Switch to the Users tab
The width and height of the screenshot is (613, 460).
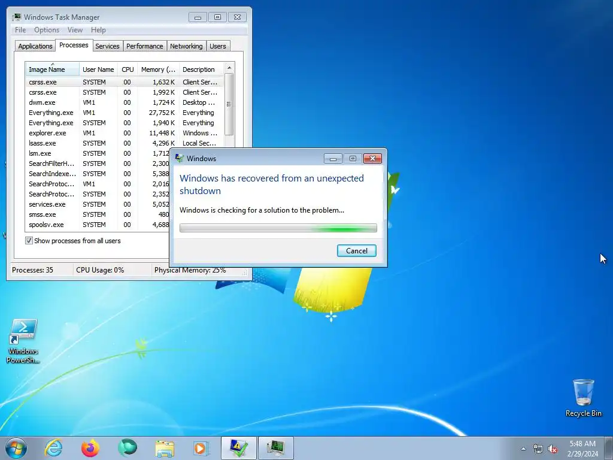pyautogui.click(x=218, y=46)
